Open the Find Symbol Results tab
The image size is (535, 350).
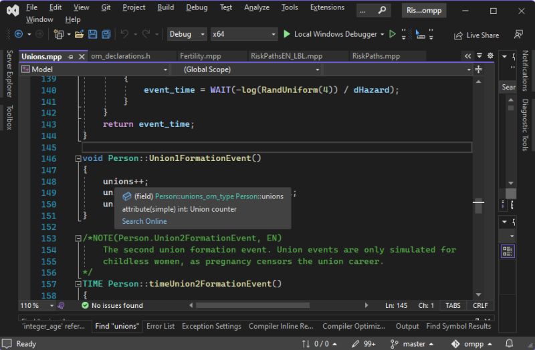point(458,326)
